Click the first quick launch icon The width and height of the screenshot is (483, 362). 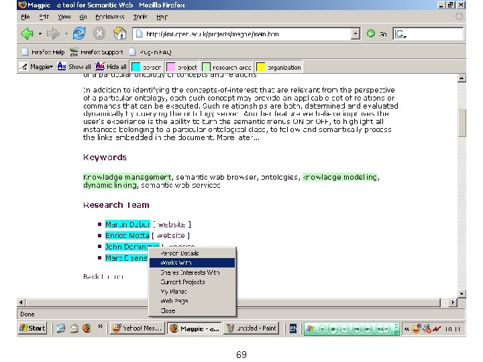(x=61, y=328)
